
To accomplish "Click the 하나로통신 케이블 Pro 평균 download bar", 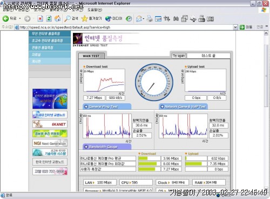I will click(149, 158).
